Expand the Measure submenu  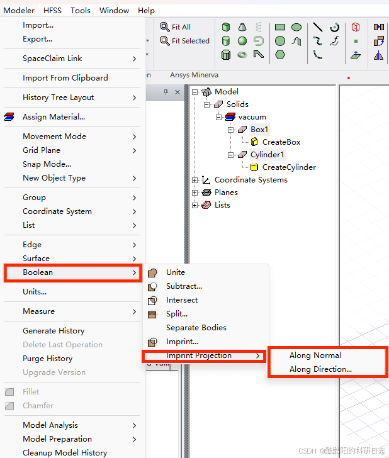[72, 311]
